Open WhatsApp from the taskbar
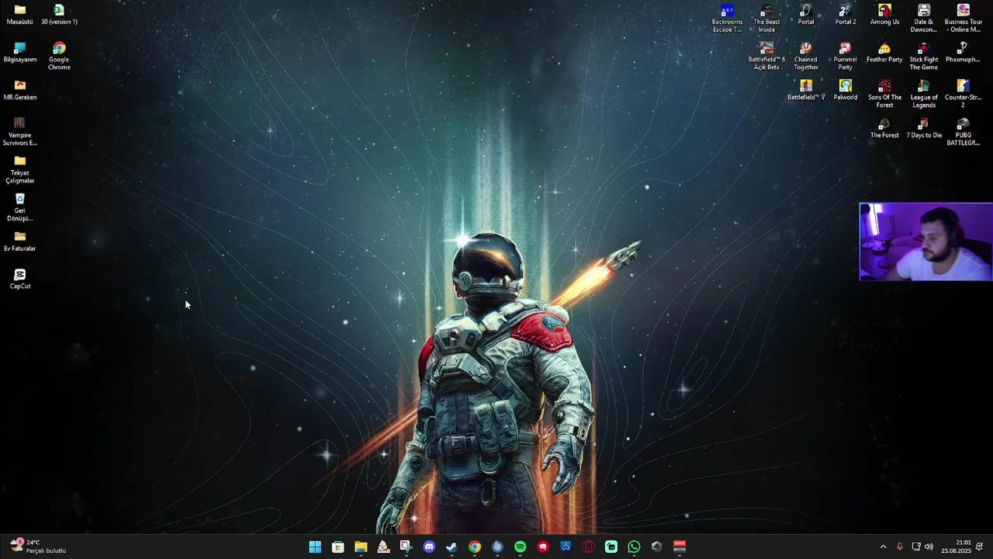The width and height of the screenshot is (993, 559). (x=634, y=547)
